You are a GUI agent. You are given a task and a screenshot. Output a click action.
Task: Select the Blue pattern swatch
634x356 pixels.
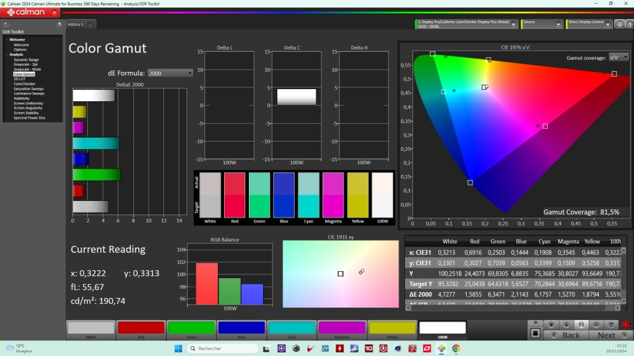(x=241, y=330)
